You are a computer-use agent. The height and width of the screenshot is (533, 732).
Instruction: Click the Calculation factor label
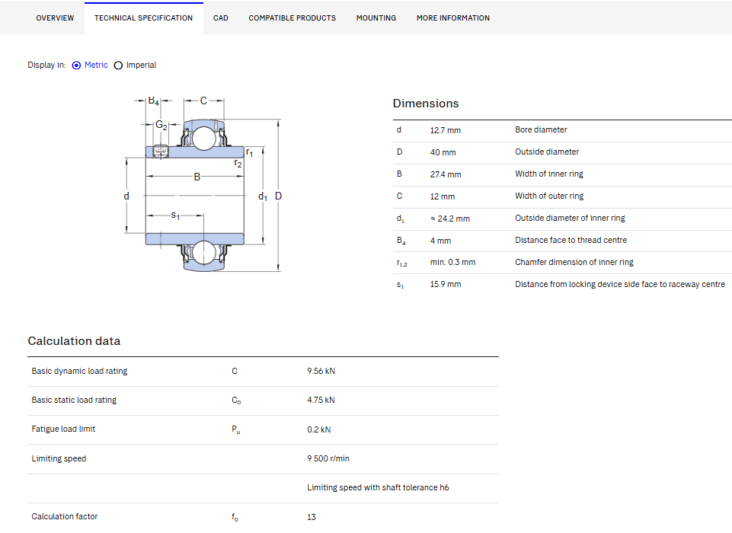click(65, 517)
